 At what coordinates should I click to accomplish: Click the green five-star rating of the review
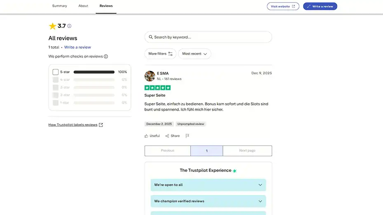click(158, 88)
